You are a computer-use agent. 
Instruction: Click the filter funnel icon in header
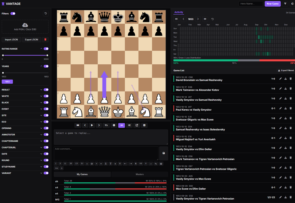click(x=285, y=4)
